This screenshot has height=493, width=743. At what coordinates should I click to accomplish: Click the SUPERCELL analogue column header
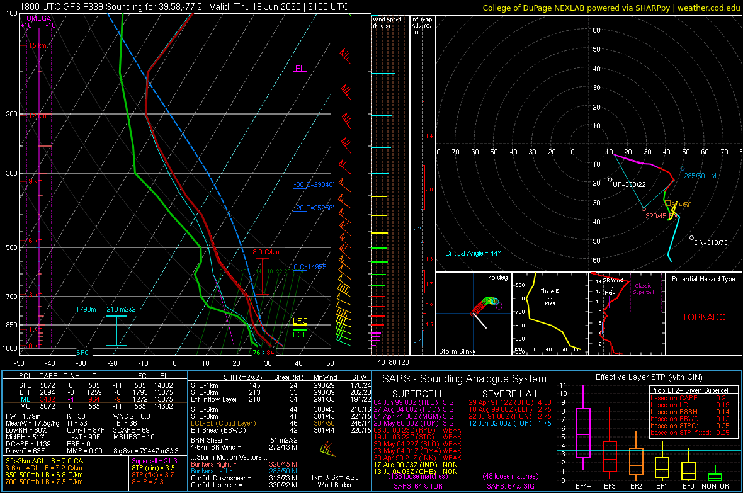tap(418, 394)
